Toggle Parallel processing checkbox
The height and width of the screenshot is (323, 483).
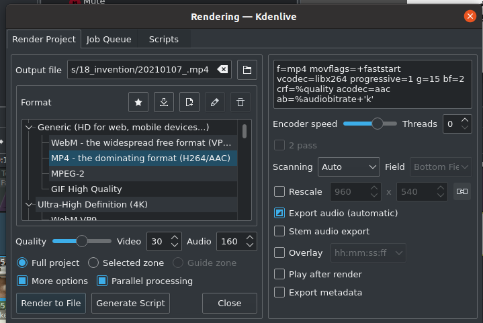point(102,281)
